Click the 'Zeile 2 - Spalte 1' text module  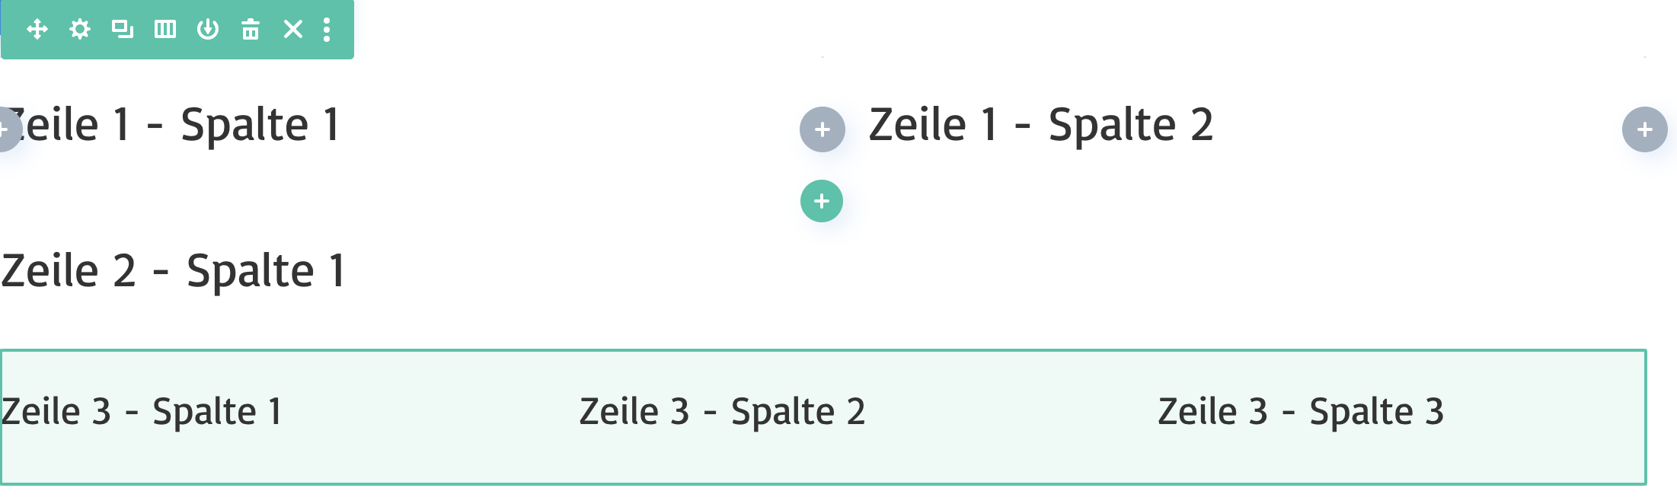point(174,271)
